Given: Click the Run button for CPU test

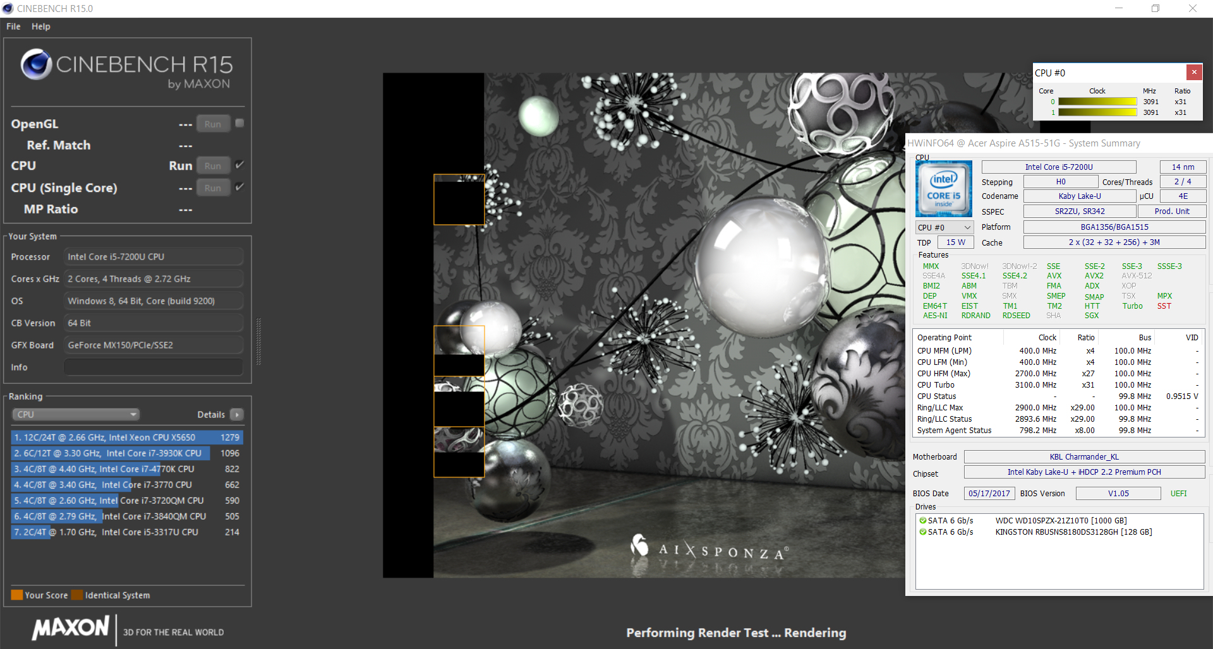Looking at the screenshot, I should [x=213, y=166].
